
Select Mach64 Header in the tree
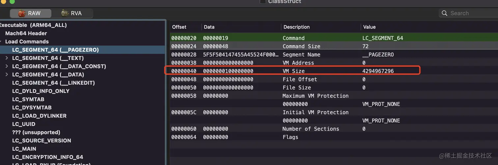[26, 33]
